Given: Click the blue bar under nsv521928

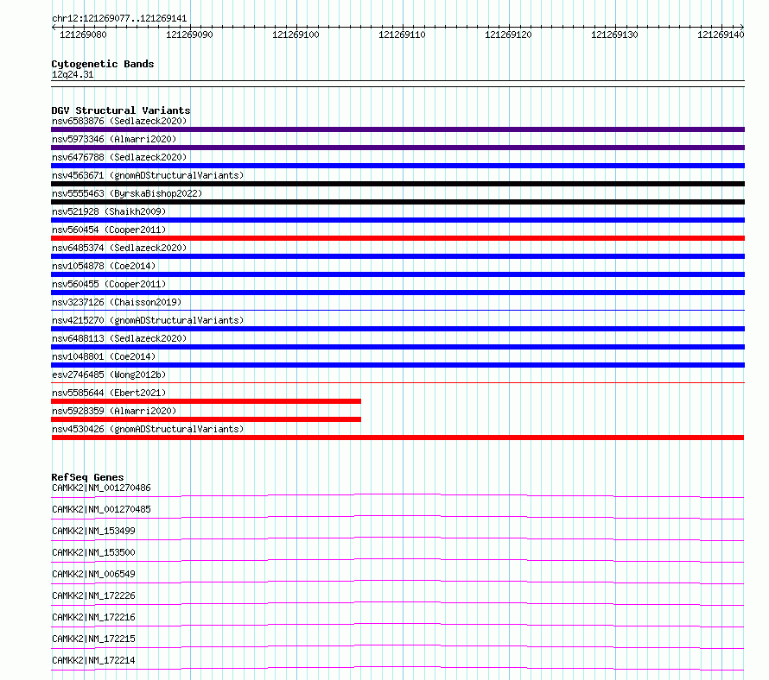Looking at the screenshot, I should coord(397,220).
